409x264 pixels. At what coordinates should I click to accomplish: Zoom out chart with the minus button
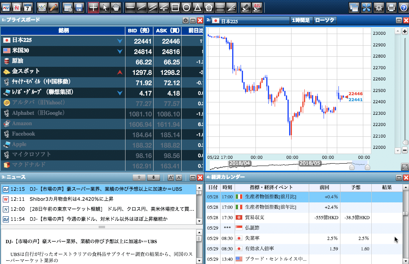point(405,150)
